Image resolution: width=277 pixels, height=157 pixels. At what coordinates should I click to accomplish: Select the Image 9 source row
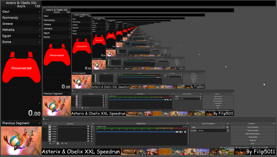pos(71,127)
